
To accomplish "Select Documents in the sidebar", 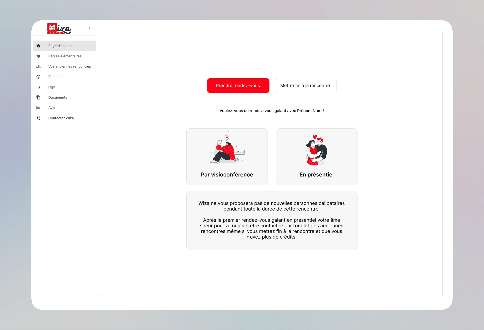I will pyautogui.click(x=58, y=98).
